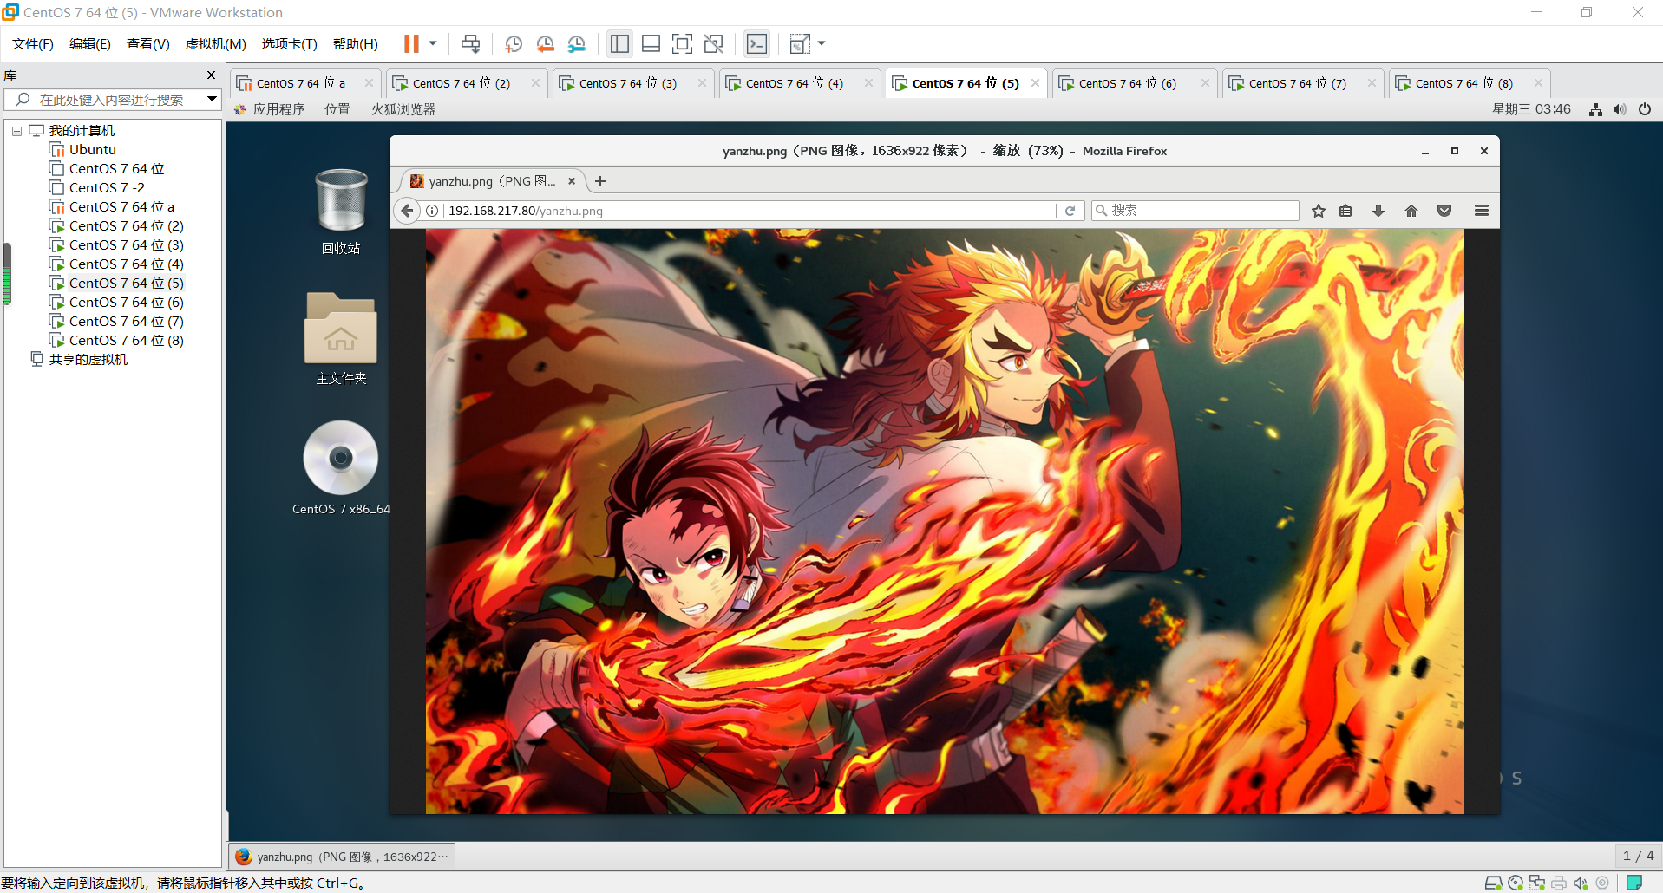Open a new Firefox tab
This screenshot has width=1663, height=893.
click(x=600, y=181)
